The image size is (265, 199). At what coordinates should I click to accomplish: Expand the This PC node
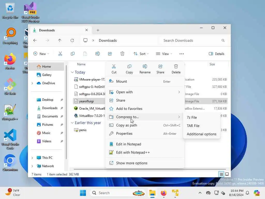coord(32,158)
